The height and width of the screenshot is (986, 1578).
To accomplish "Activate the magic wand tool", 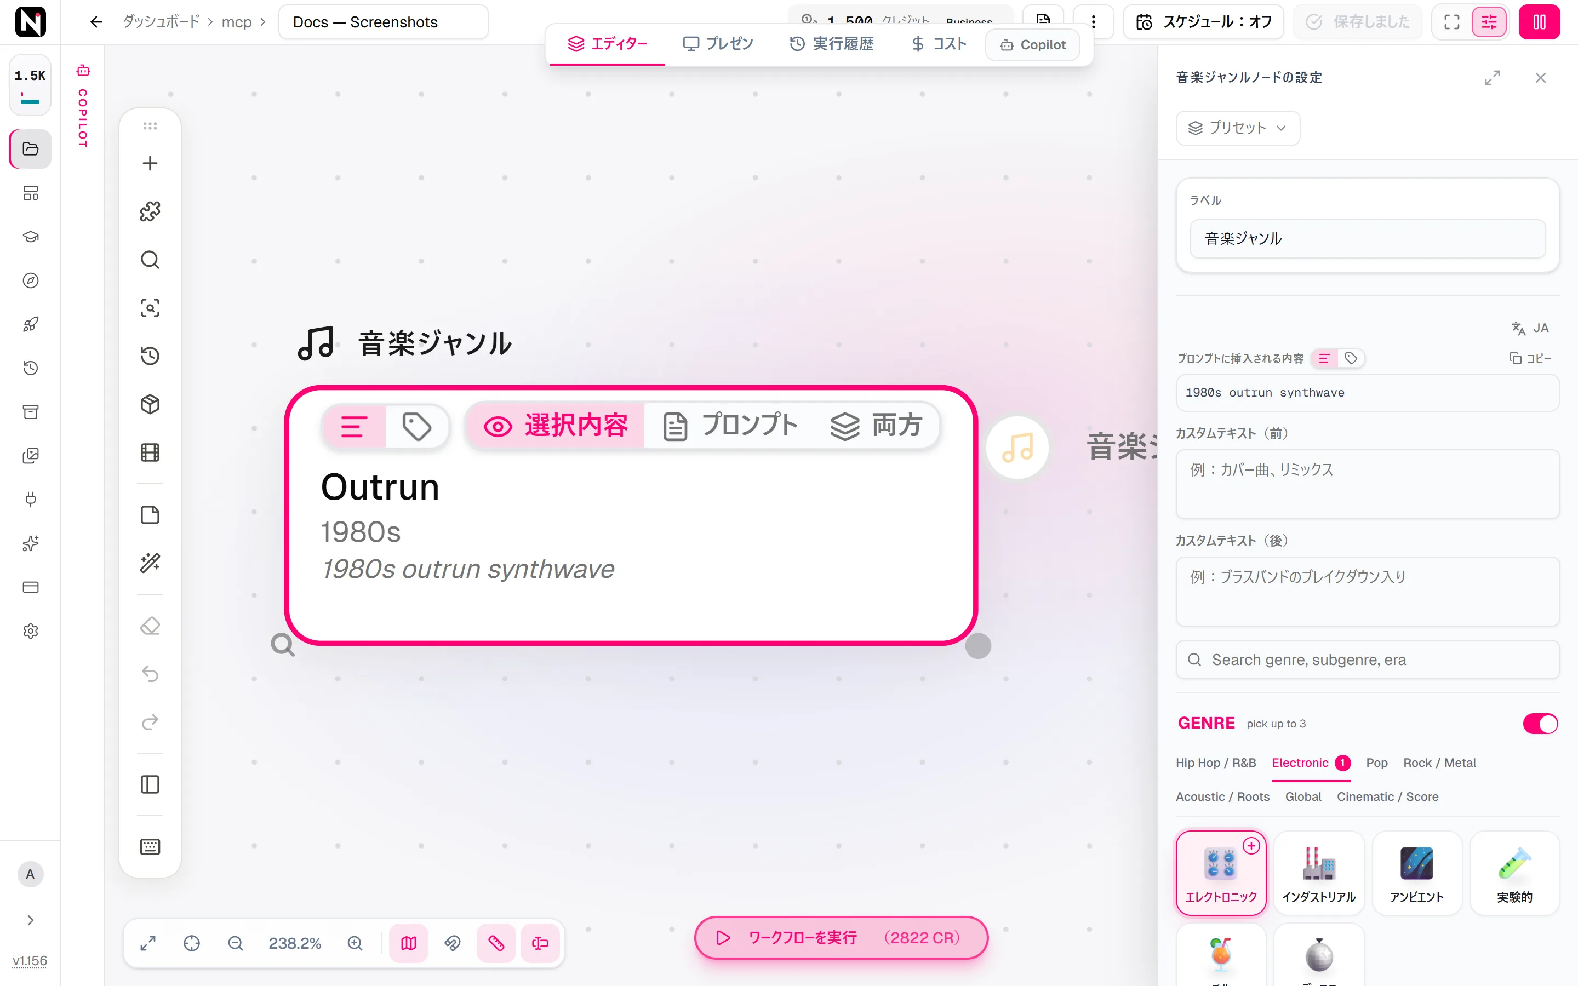I will (x=150, y=563).
